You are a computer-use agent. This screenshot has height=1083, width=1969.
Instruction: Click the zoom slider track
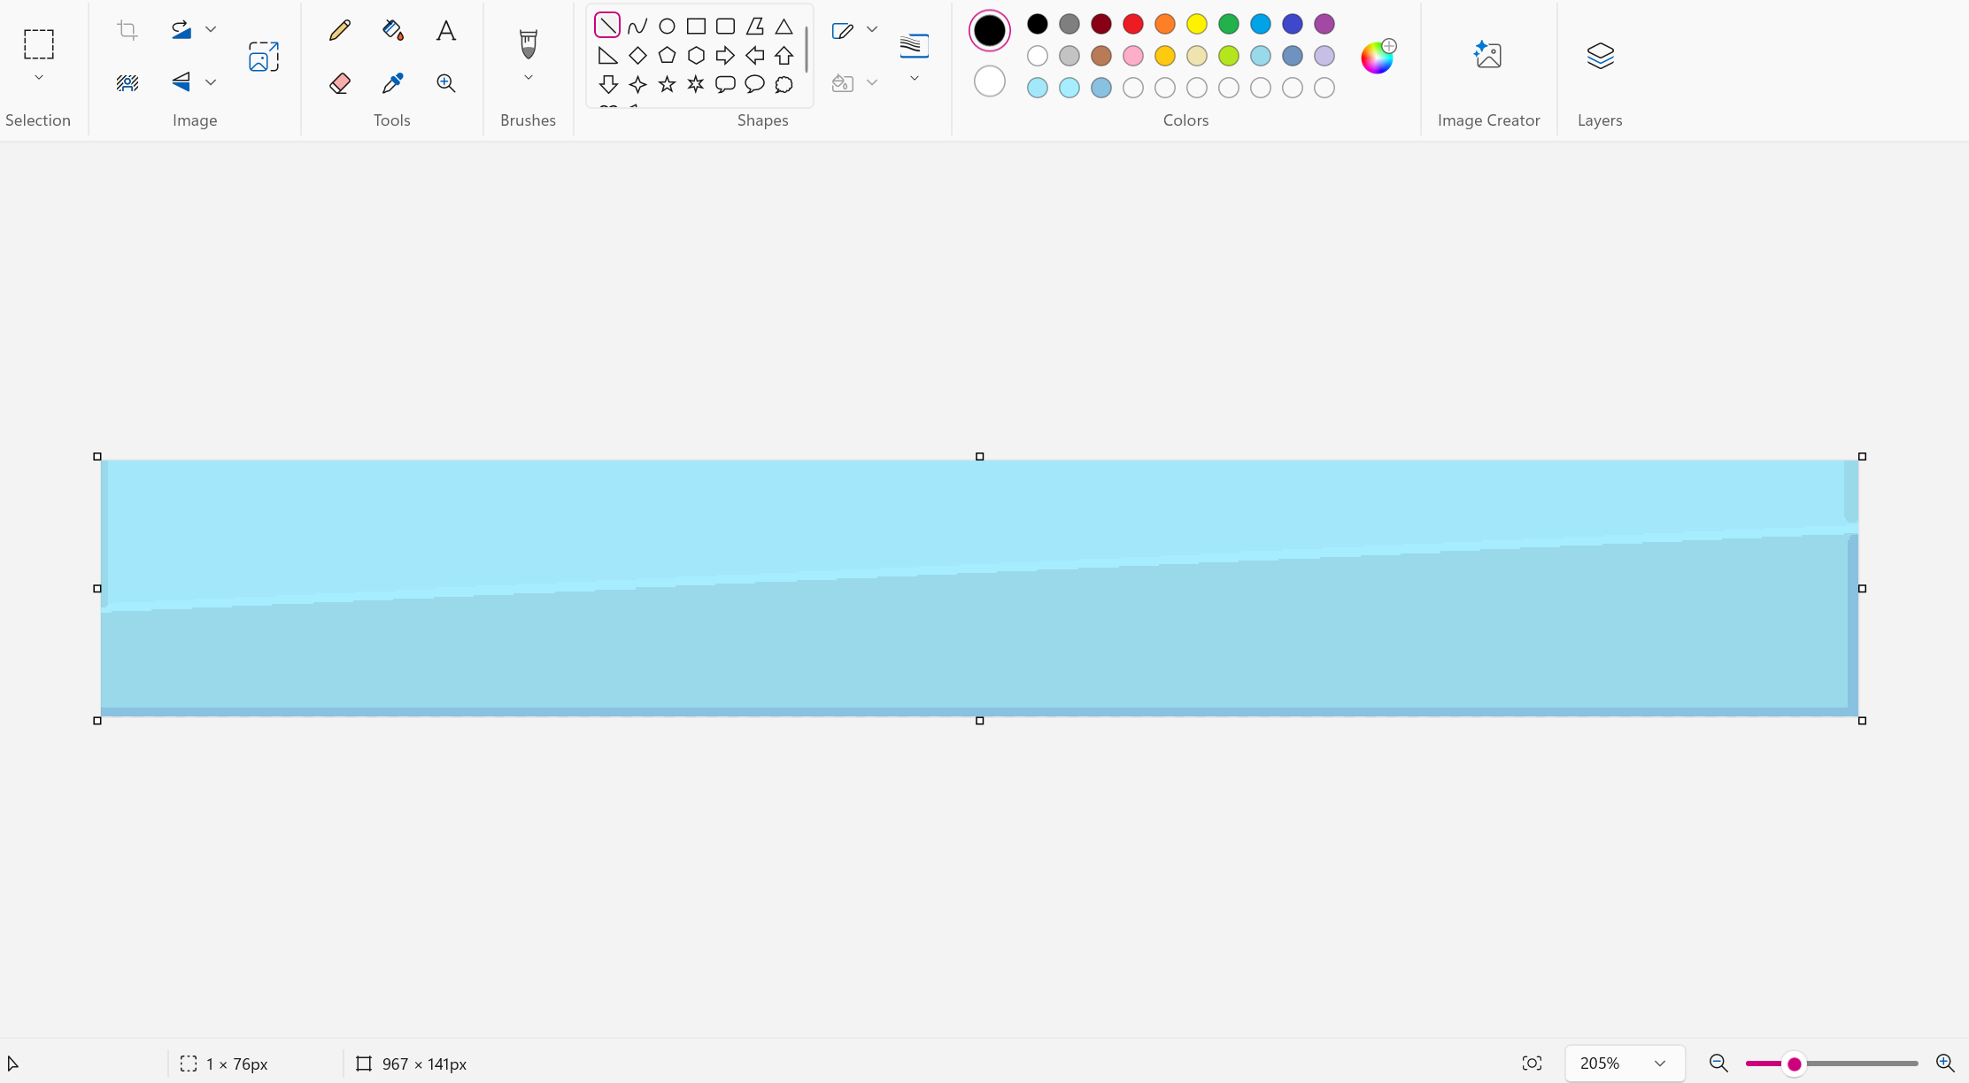pyautogui.click(x=1859, y=1063)
